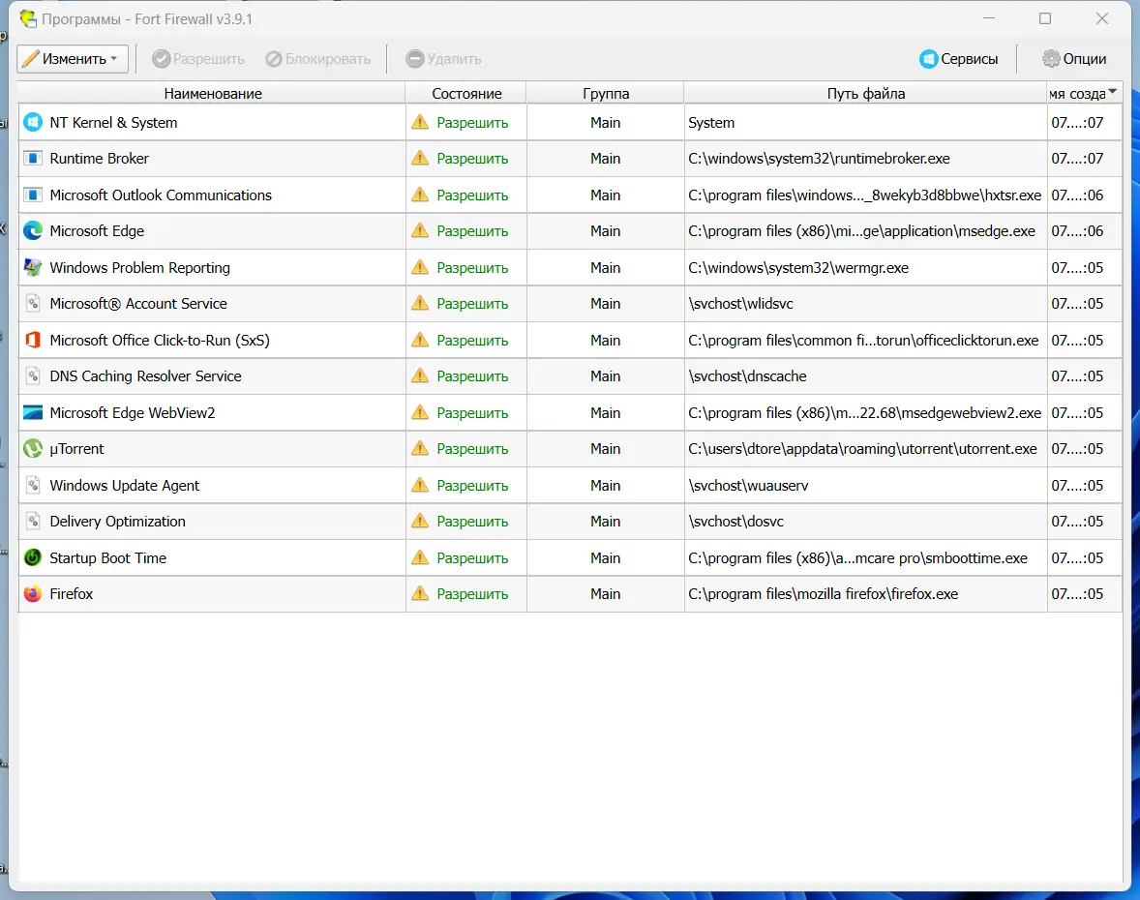Click the NT Kernel & System icon
Image resolution: width=1140 pixels, height=900 pixels.
point(33,122)
